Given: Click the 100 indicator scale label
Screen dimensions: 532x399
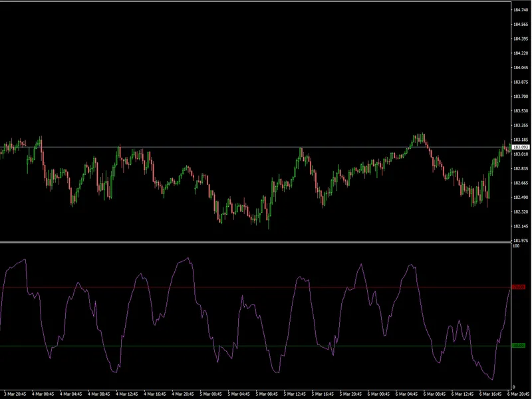Looking at the screenshot, I should pyautogui.click(x=516, y=246).
